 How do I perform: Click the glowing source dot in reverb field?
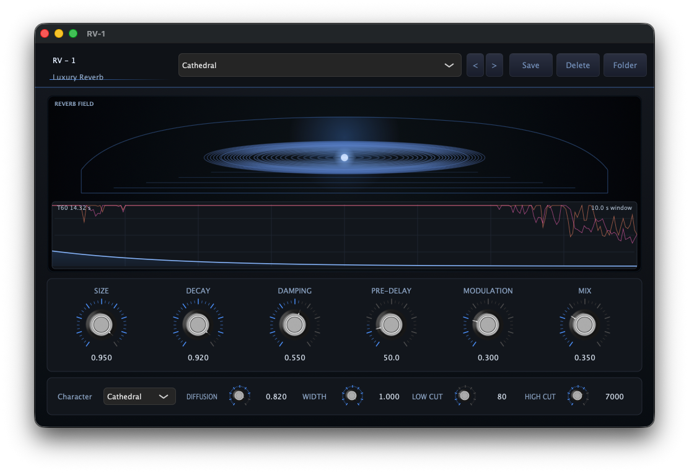point(344,157)
